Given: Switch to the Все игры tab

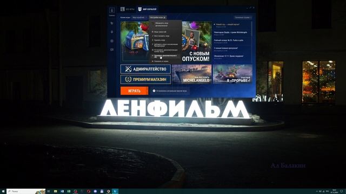Looking at the screenshot, I should click(128, 9).
